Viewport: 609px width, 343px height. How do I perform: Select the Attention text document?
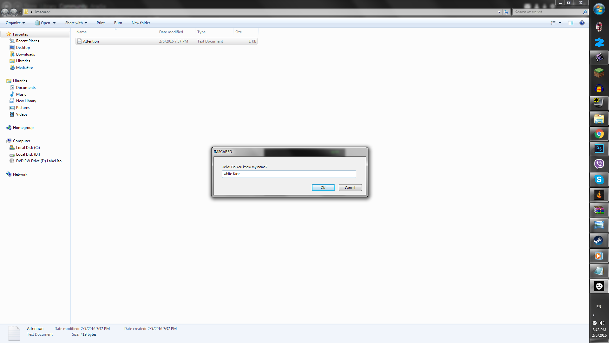tap(91, 41)
